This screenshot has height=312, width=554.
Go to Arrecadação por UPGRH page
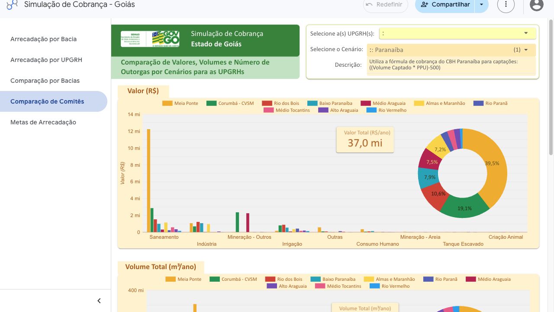pos(46,60)
